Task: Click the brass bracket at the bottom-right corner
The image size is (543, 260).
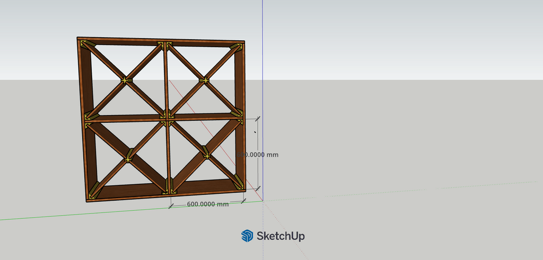Action: pyautogui.click(x=237, y=184)
